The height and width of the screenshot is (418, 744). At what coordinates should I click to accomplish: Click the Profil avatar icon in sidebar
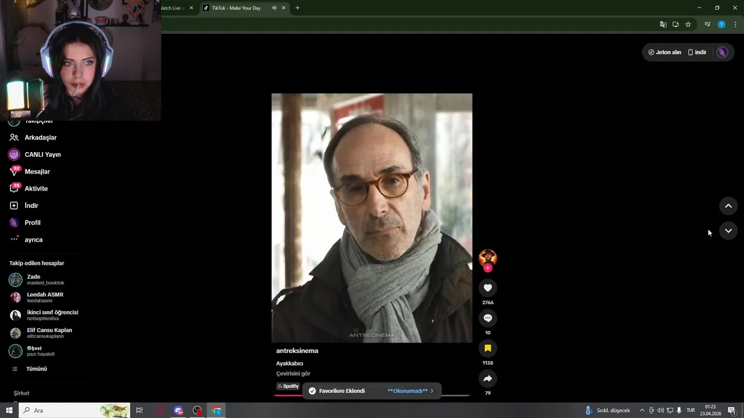click(x=14, y=222)
